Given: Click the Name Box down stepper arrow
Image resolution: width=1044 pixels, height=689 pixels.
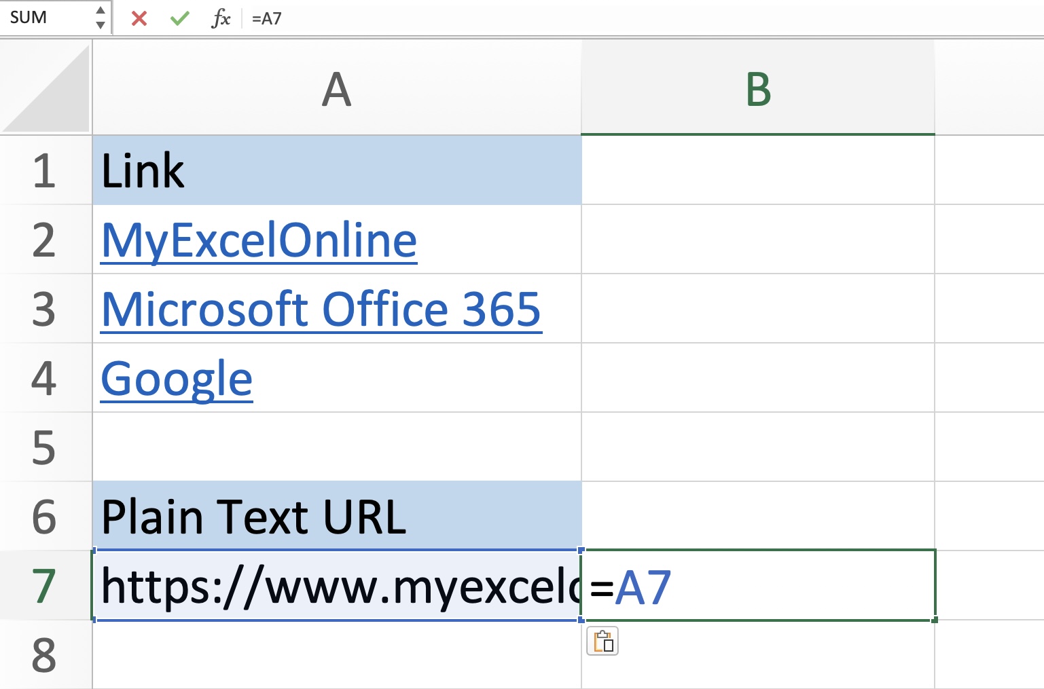Looking at the screenshot, I should (x=100, y=24).
